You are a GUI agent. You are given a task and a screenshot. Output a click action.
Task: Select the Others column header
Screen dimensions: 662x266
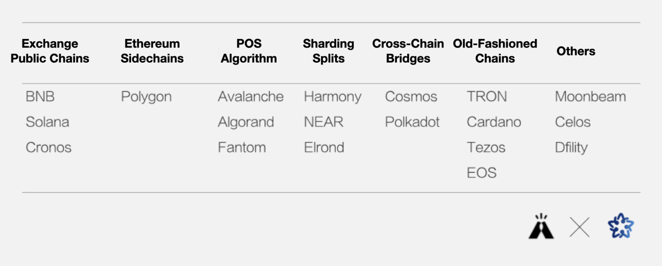pyautogui.click(x=576, y=51)
